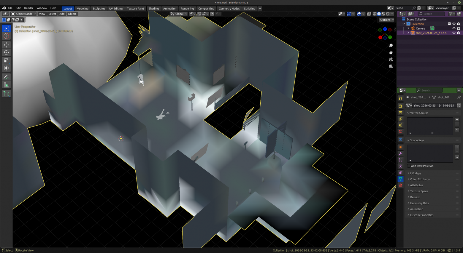Image resolution: width=463 pixels, height=253 pixels.
Task: Select the Annotate pencil tool
Action: pyautogui.click(x=6, y=77)
